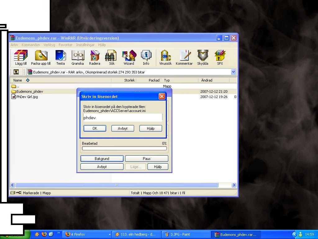Launch Firefox from quick launch
The width and height of the screenshot is (318, 239).
[44, 234]
